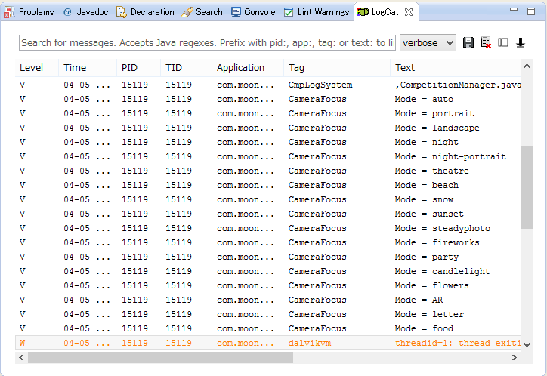The height and width of the screenshot is (376, 547).
Task: Select the "Mode = fireworks" log entry
Action: coord(268,242)
